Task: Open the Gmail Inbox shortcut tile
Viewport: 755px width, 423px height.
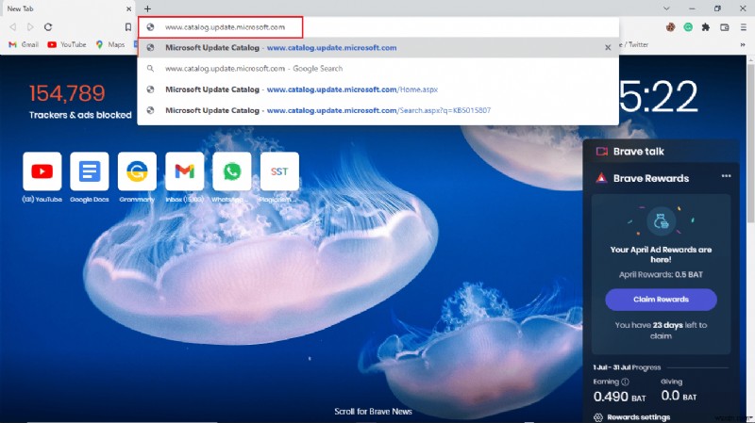Action: tap(184, 171)
